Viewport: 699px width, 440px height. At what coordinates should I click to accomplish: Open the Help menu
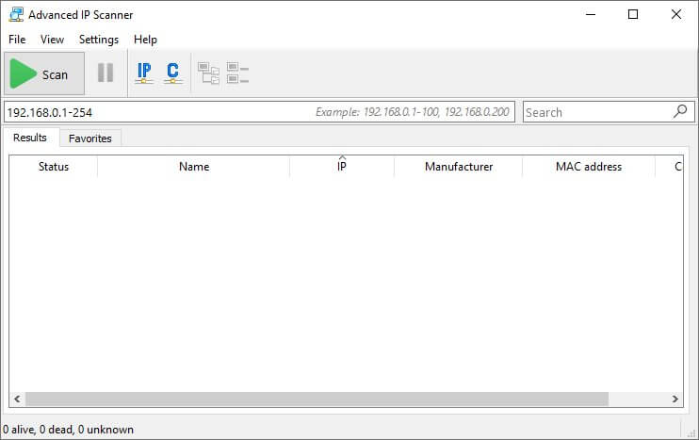[145, 40]
